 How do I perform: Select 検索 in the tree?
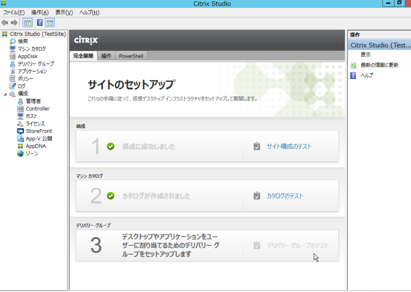pyautogui.click(x=23, y=41)
